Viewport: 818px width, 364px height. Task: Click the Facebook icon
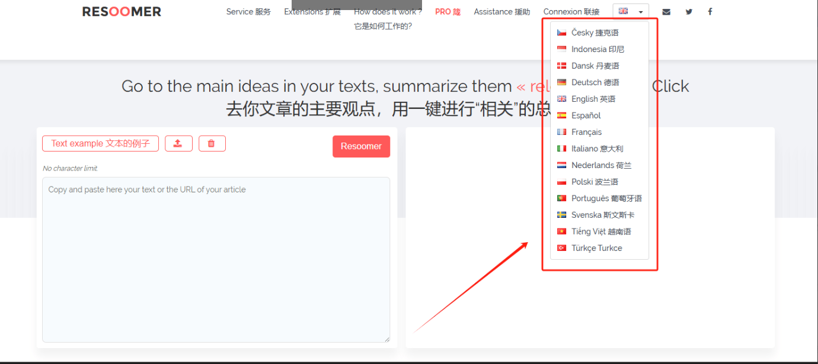coord(710,11)
